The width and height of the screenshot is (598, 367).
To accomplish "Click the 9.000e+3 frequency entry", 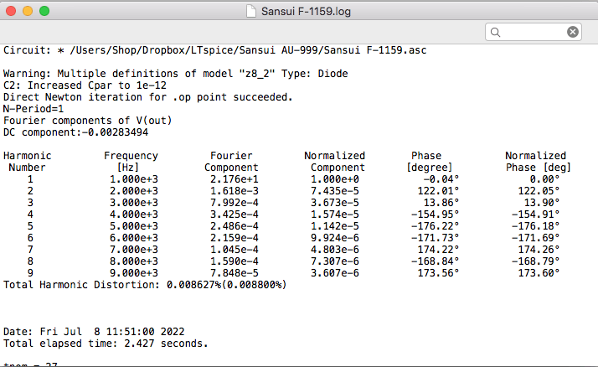I will pos(134,273).
